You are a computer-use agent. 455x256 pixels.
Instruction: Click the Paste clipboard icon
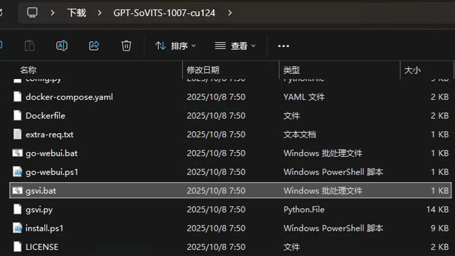[x=30, y=46]
